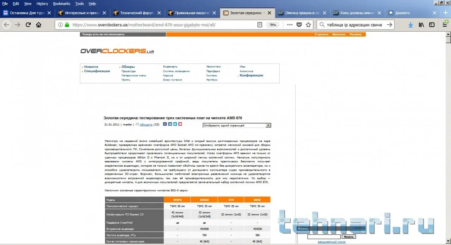Viewport: 451px width, 245px height.
Task: Open a new tab with the plus button
Action: coord(445,13)
